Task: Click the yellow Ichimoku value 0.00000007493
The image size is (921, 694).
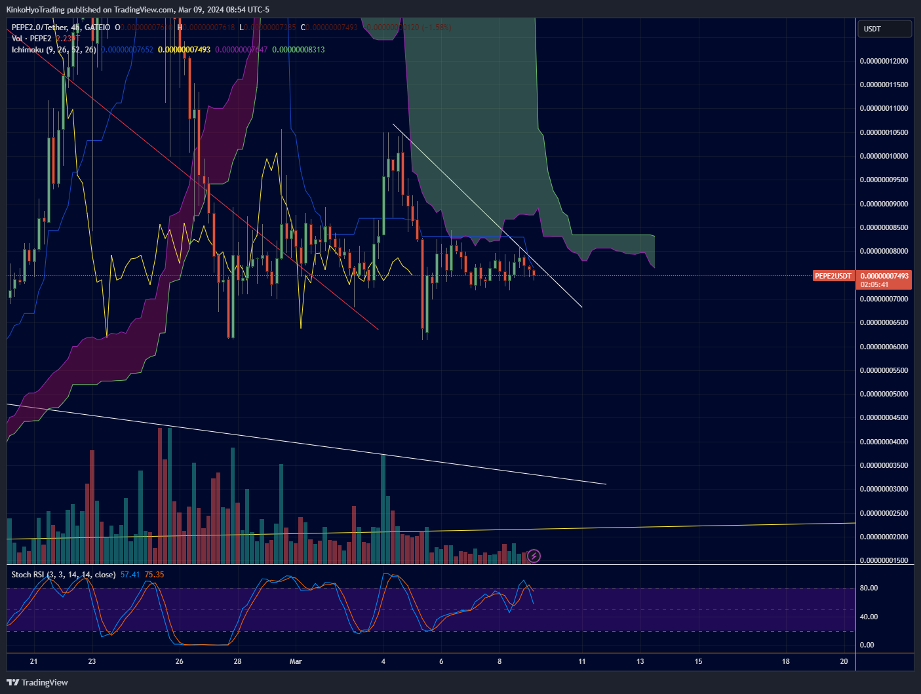Action: 184,50
